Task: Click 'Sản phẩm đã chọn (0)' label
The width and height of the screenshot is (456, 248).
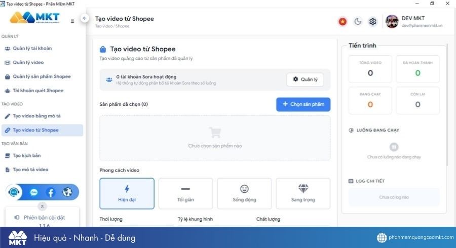Action: tap(124, 104)
